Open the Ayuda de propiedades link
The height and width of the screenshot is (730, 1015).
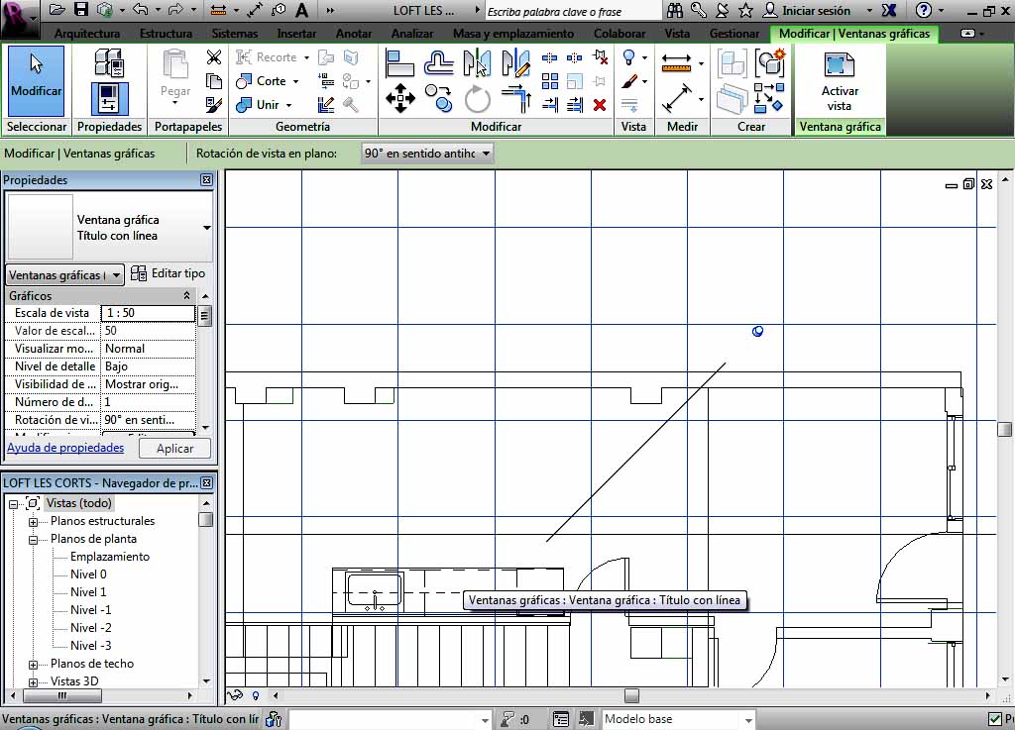click(x=65, y=448)
